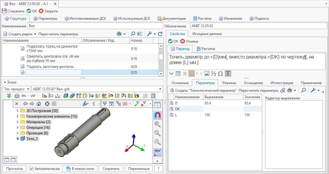The image size is (329, 174).
Task: Click the picture insert icon in transition text toolbar
Action: [x=207, y=73]
